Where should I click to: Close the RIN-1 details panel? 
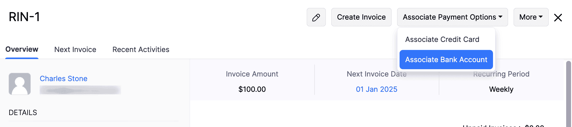558,17
